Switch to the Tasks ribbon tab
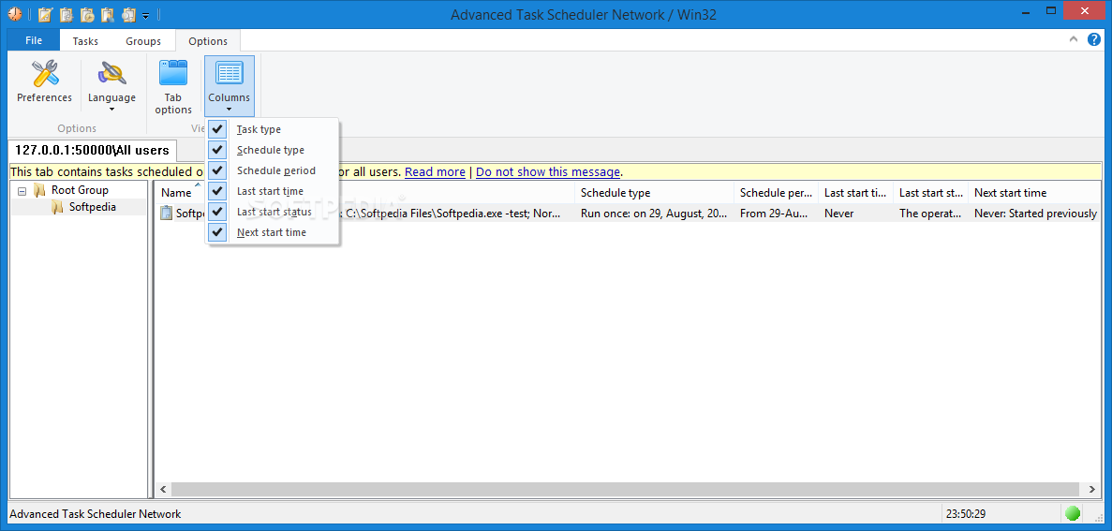The height and width of the screenshot is (531, 1112). [85, 41]
